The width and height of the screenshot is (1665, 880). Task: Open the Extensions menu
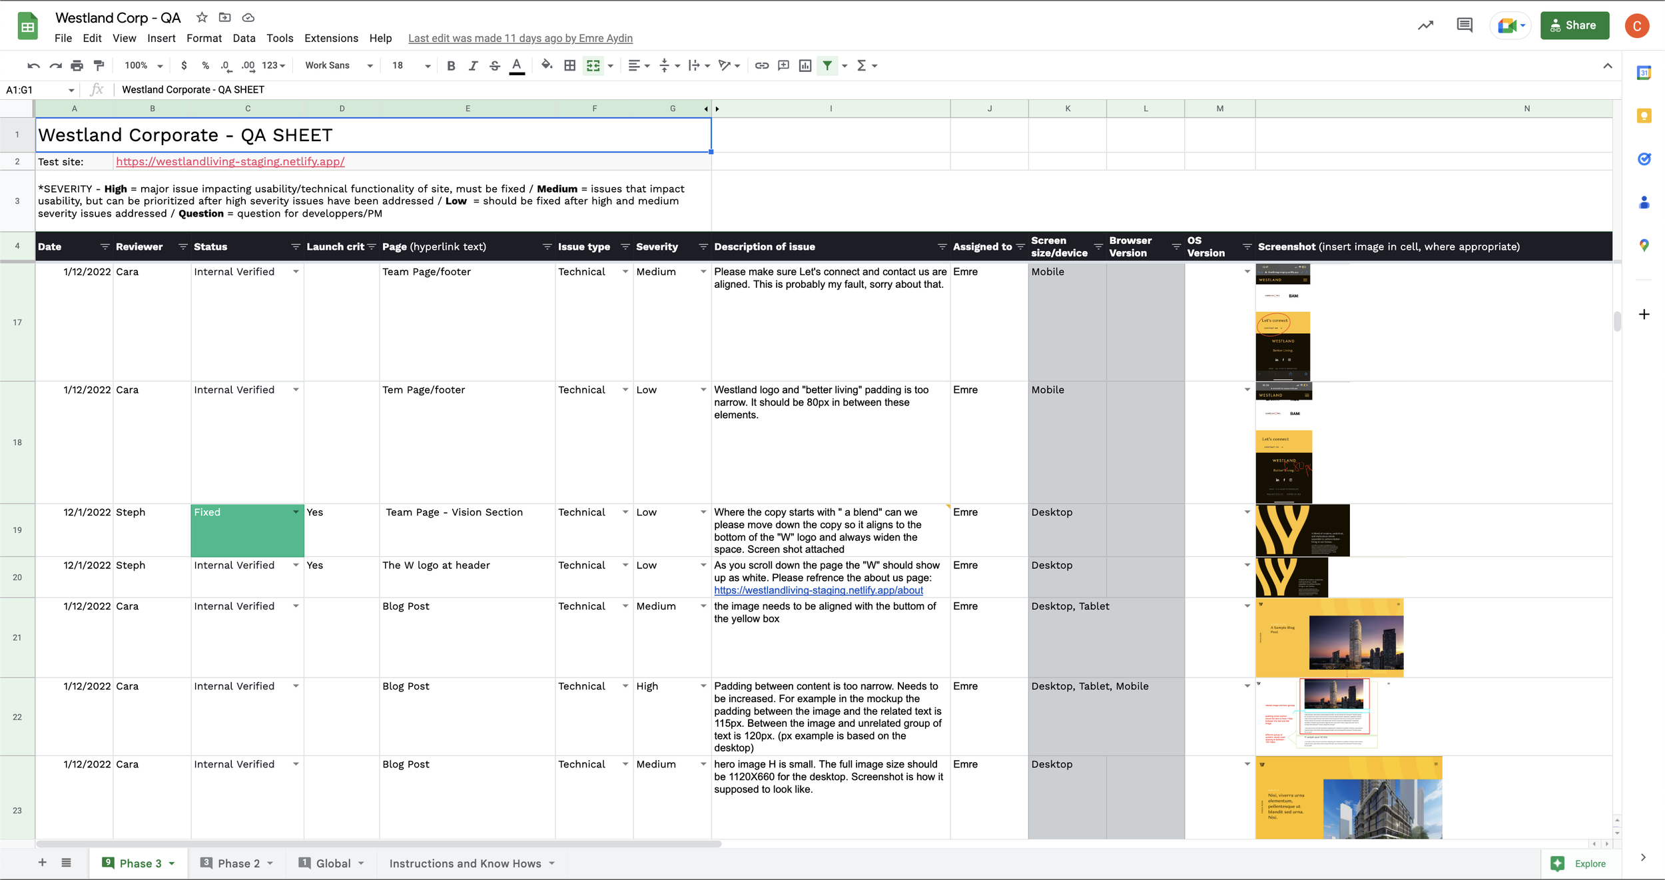pos(331,38)
